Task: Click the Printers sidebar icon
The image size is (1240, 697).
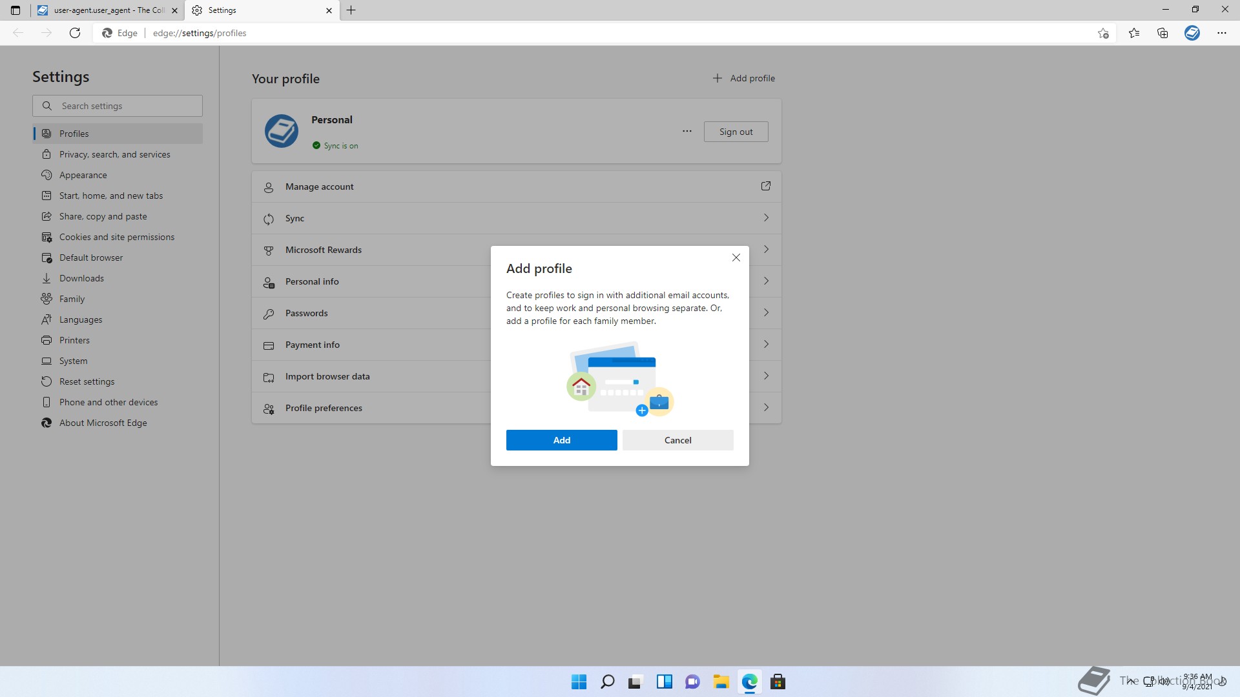Action: pyautogui.click(x=46, y=340)
